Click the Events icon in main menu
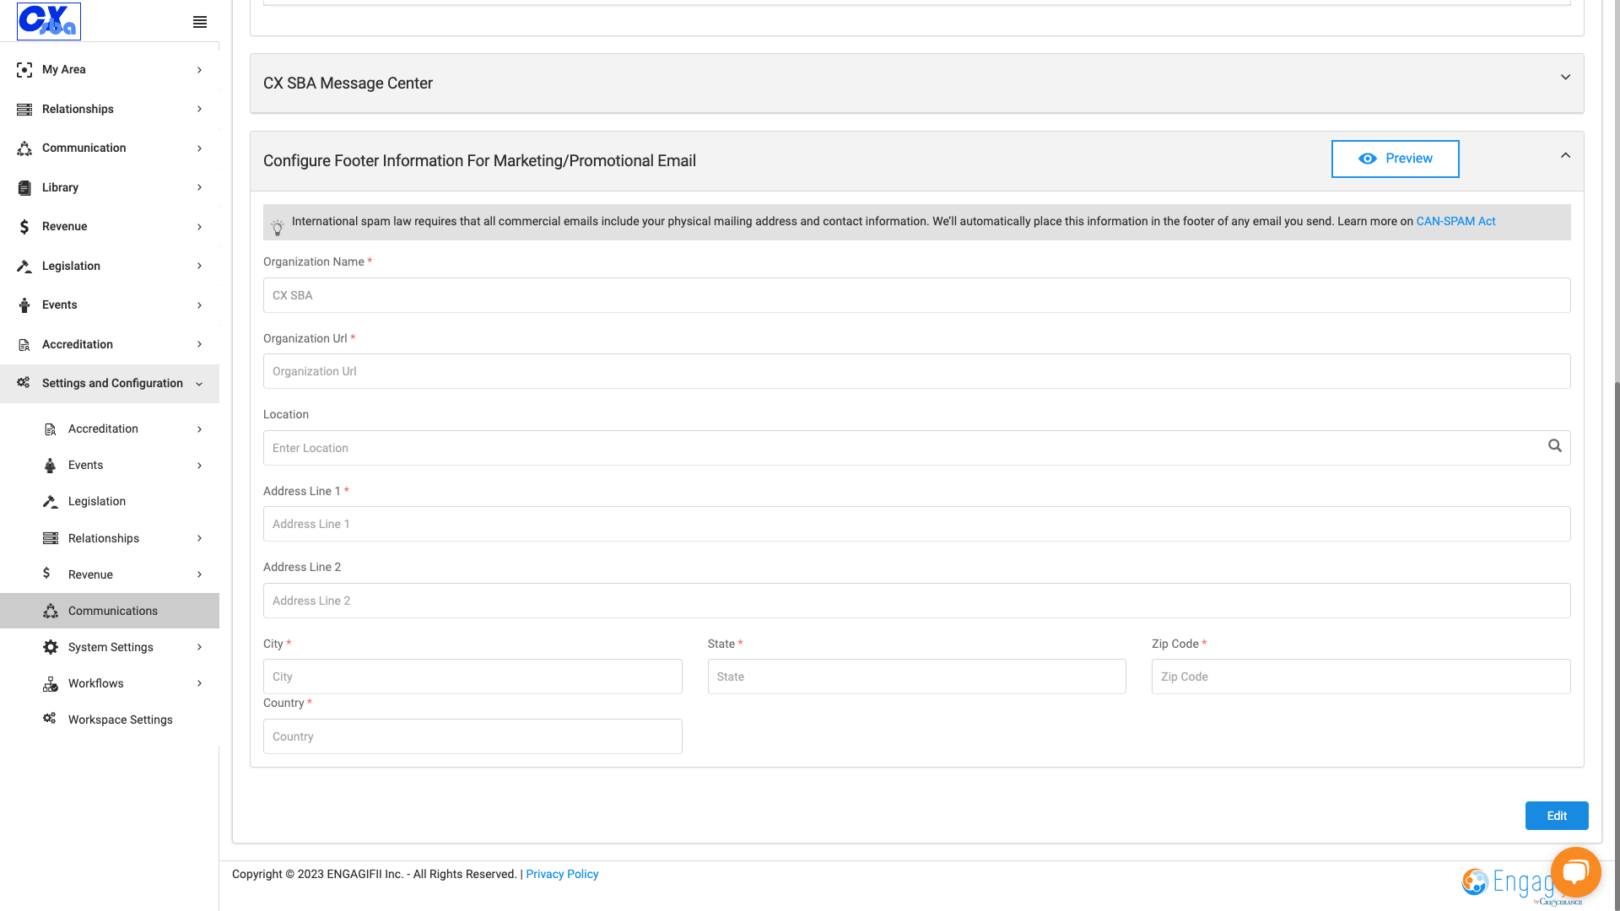This screenshot has width=1620, height=911. pyautogui.click(x=24, y=305)
